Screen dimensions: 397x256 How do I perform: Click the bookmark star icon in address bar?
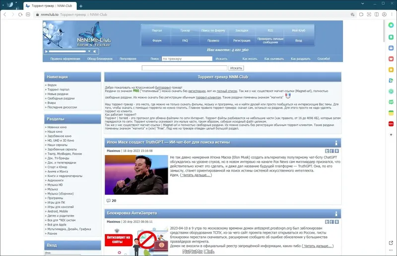pyautogui.click(x=352, y=15)
